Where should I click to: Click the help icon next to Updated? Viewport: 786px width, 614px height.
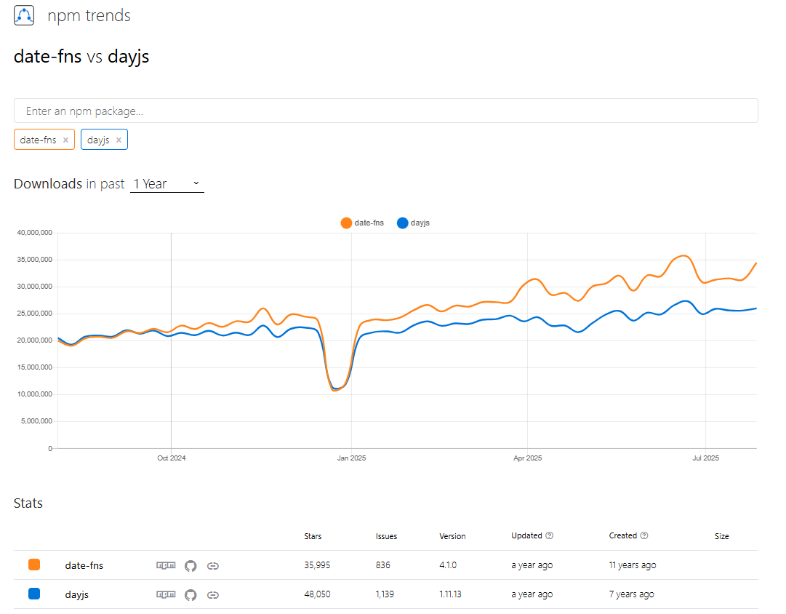[x=550, y=535]
